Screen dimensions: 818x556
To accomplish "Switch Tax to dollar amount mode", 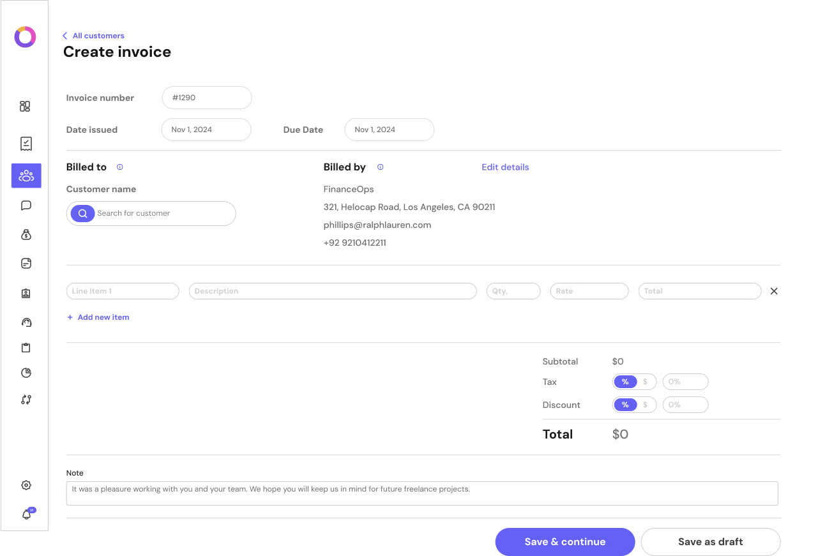I will [644, 381].
